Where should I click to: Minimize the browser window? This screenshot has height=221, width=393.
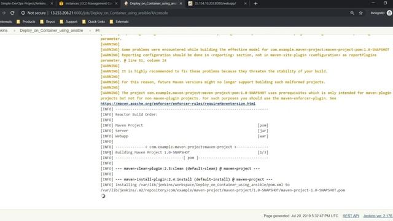pyautogui.click(x=373, y=3)
